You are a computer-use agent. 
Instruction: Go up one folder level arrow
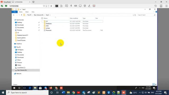(x=22, y=15)
